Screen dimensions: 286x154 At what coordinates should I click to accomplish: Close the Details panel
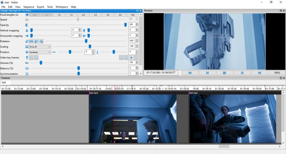(x=140, y=11)
